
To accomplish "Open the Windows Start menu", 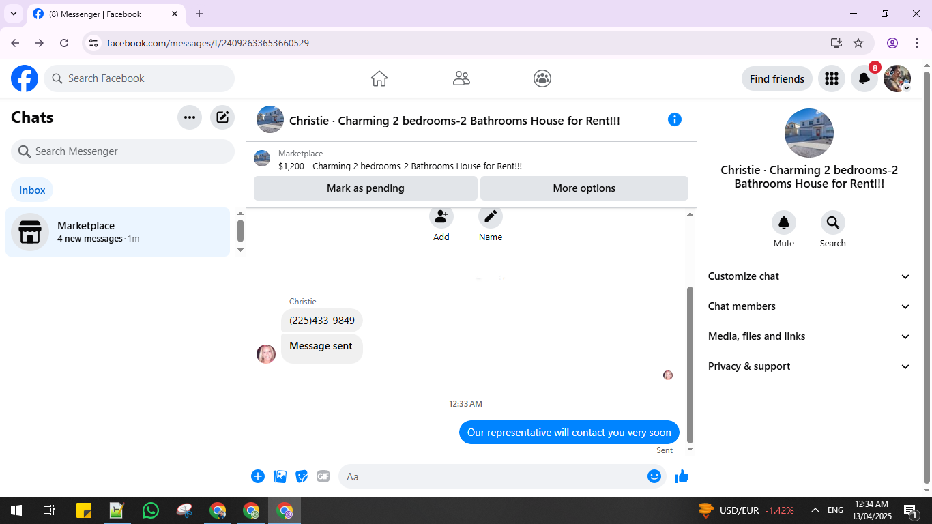I will (16, 510).
